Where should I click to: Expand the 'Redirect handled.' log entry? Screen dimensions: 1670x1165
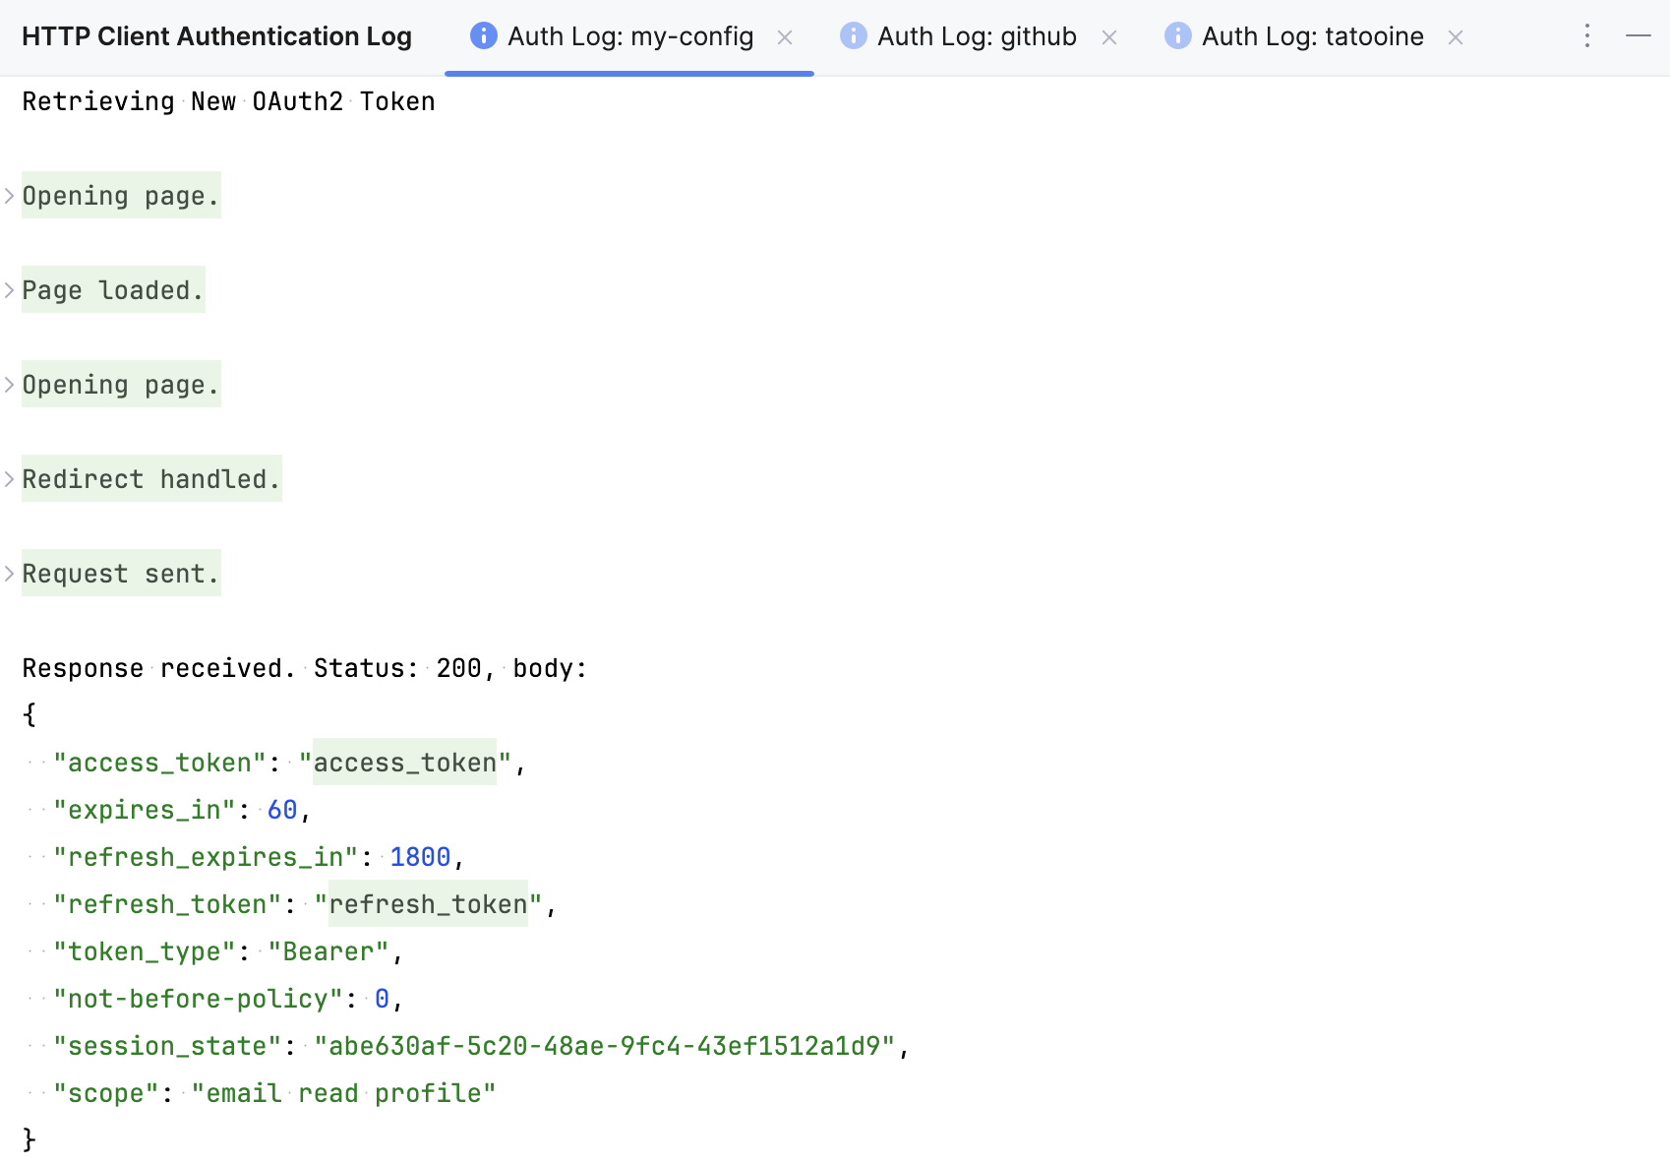pos(9,479)
